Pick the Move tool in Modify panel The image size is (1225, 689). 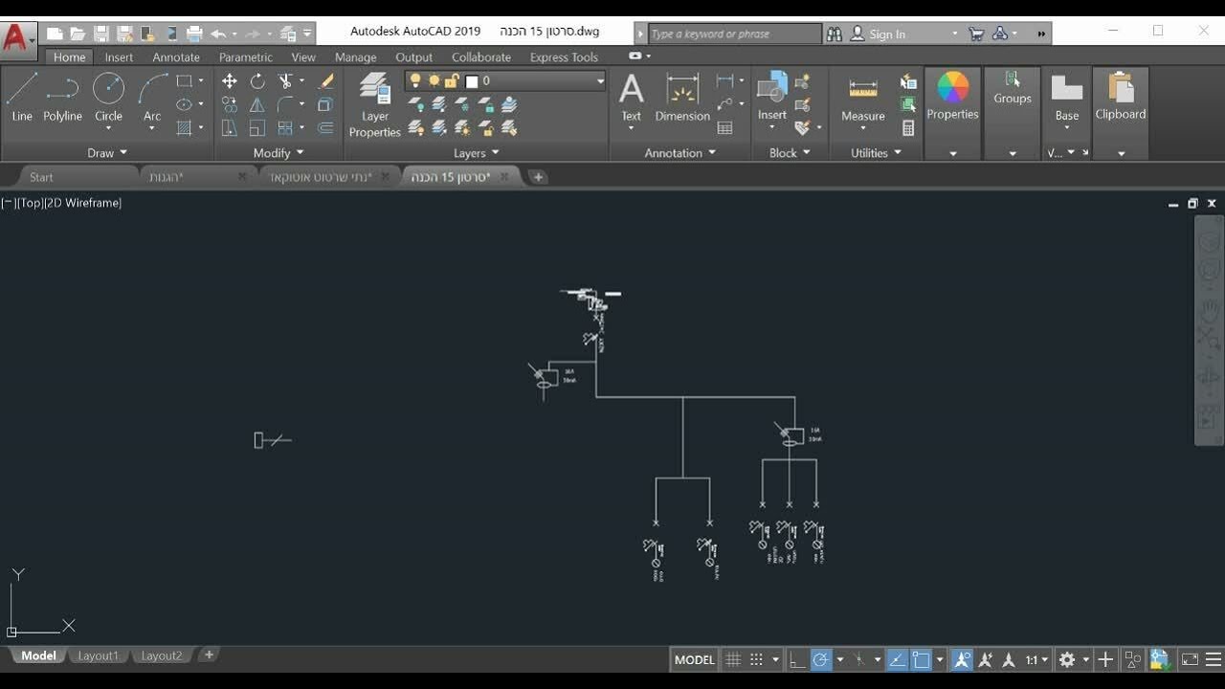(x=230, y=81)
